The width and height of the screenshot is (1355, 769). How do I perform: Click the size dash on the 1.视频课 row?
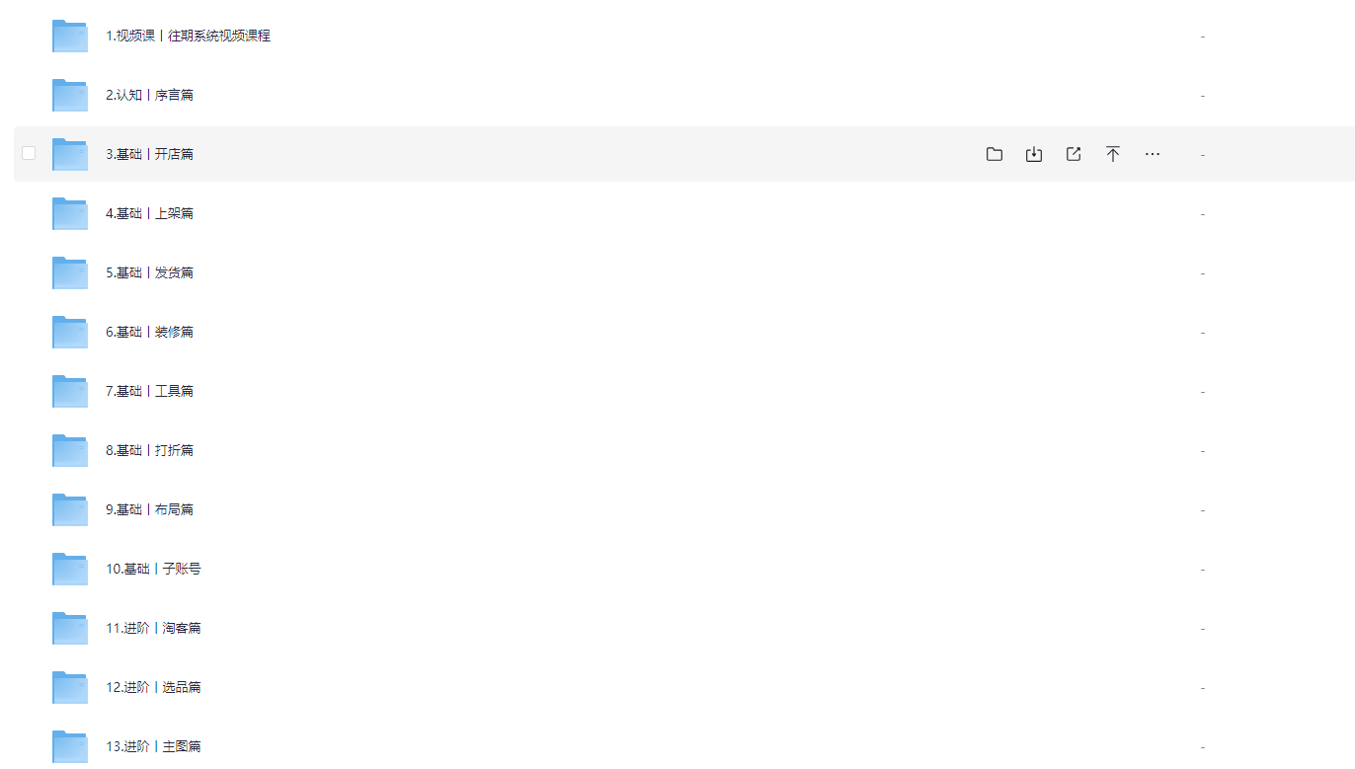1202,37
